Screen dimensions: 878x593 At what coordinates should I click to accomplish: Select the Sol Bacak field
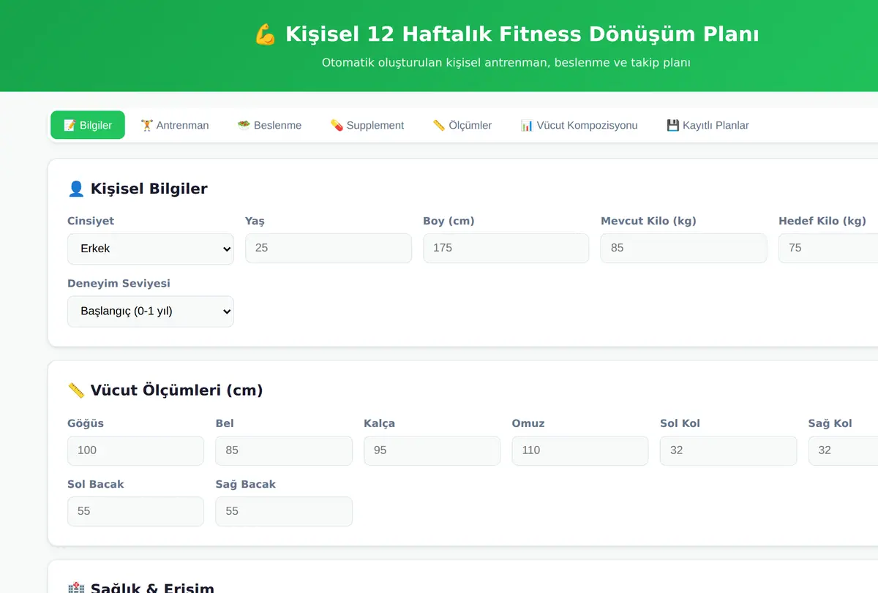135,511
